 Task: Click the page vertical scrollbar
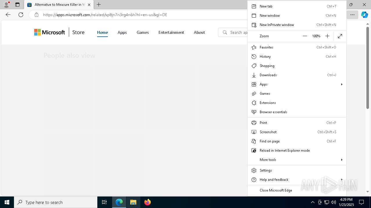(368, 68)
